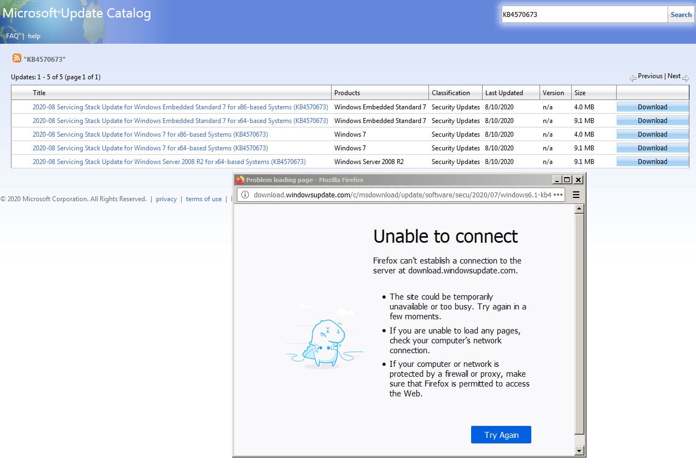
Task: Go to Next page link
Action: (674, 76)
